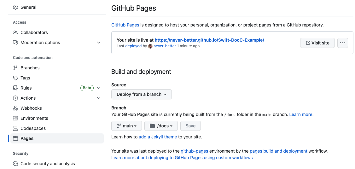Click the Access section header
This screenshot has width=355, height=169.
20,22
